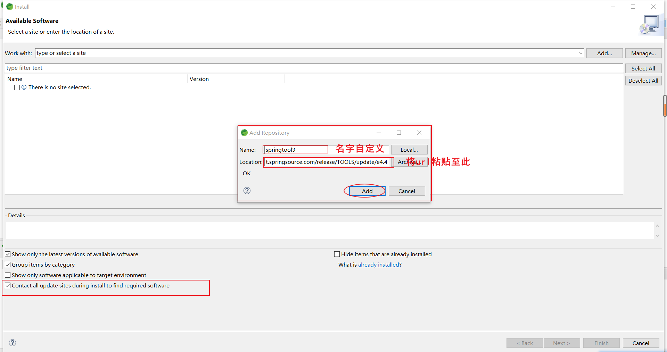The width and height of the screenshot is (667, 352).
Task: Click the springtool3 Name input field
Action: [295, 149]
